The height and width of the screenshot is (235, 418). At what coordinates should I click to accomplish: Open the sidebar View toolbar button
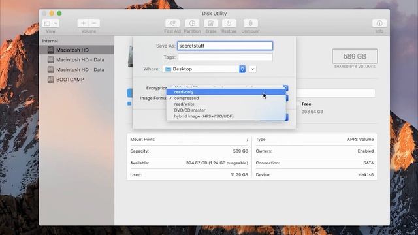47,23
